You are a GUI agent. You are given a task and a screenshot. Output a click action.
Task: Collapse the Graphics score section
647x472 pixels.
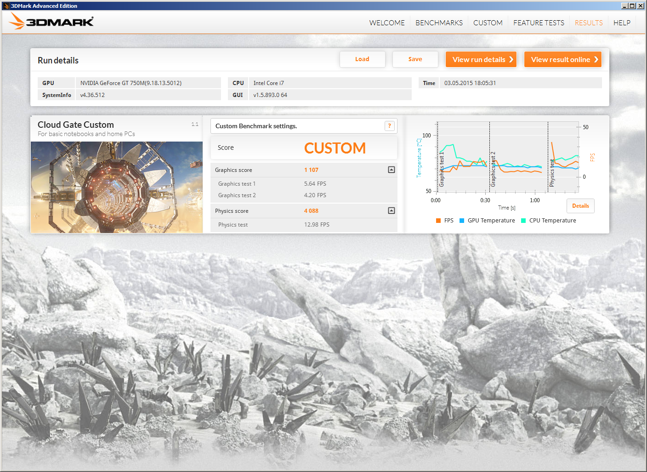click(x=391, y=170)
